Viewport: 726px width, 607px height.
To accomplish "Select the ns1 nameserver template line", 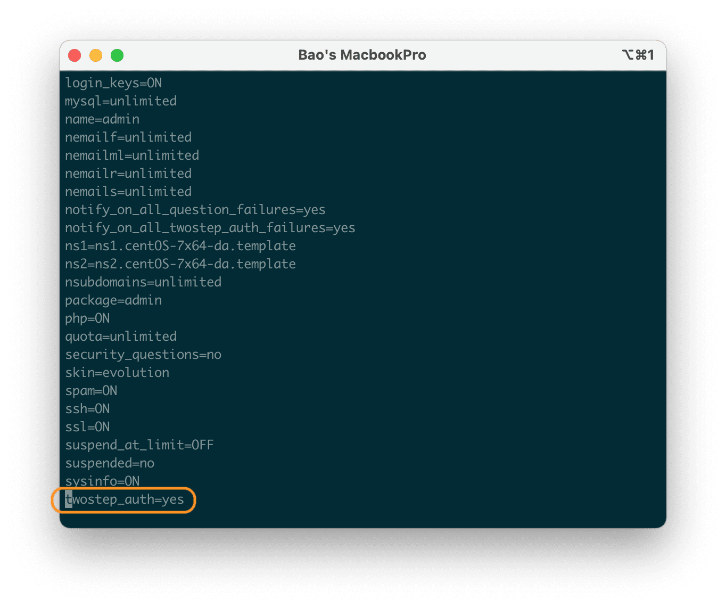I will (180, 245).
